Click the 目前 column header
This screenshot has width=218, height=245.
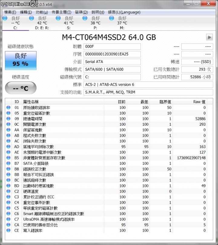tap(115, 102)
